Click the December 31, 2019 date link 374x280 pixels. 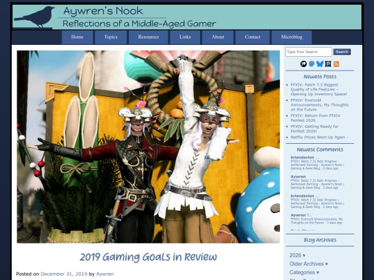click(64, 274)
